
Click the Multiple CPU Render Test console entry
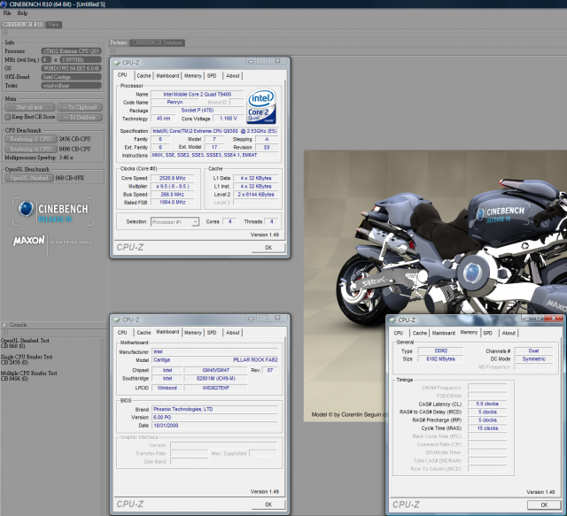pyautogui.click(x=29, y=376)
